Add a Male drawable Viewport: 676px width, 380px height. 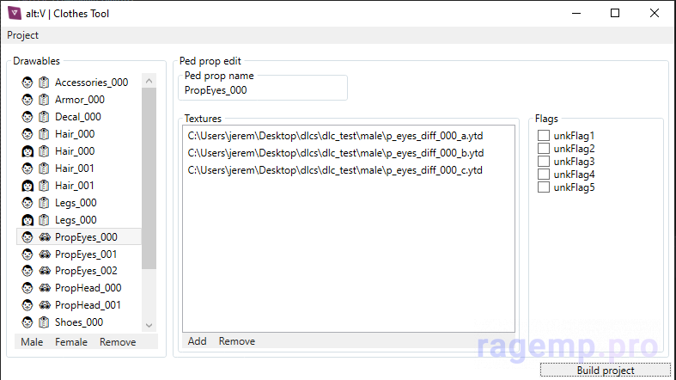pos(32,342)
